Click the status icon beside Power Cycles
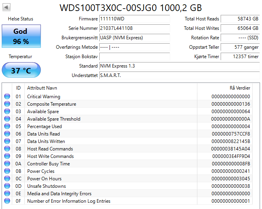The image size is (262, 209). tap(7, 171)
